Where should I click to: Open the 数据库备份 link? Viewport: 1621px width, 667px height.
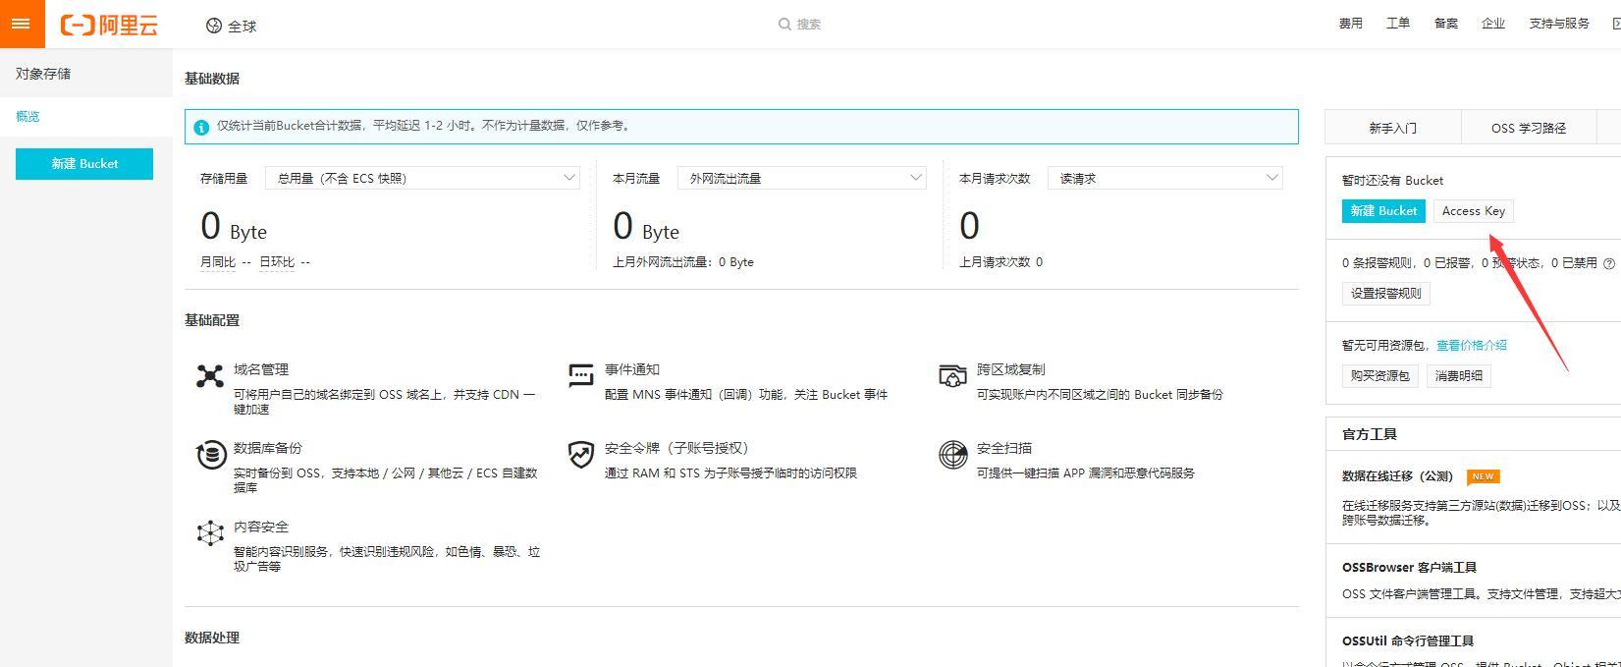(268, 448)
